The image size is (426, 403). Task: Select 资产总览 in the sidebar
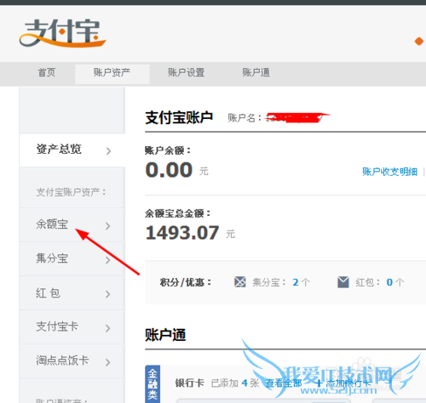tap(72, 150)
